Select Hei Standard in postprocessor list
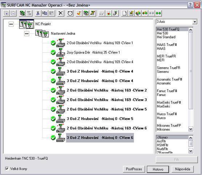 (x=172, y=37)
